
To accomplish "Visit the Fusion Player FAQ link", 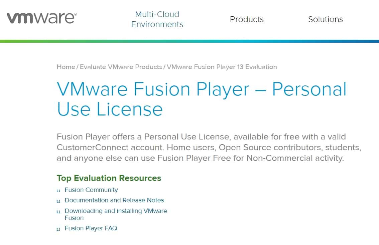I will [x=91, y=228].
